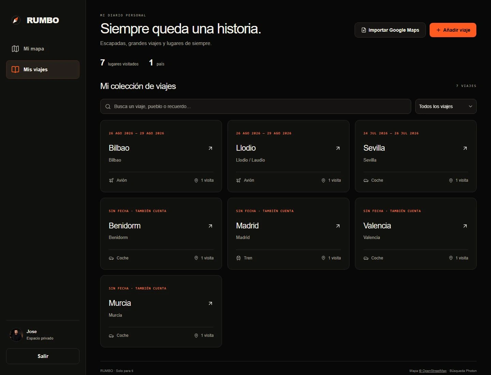Click '1 visita' on the Madrid card
The height and width of the screenshot is (375, 491).
click(x=331, y=258)
